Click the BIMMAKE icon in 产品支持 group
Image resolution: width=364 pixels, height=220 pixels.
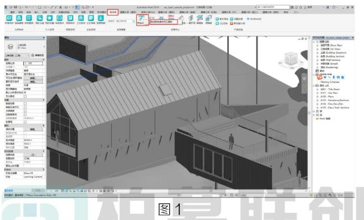pyautogui.click(x=248, y=19)
